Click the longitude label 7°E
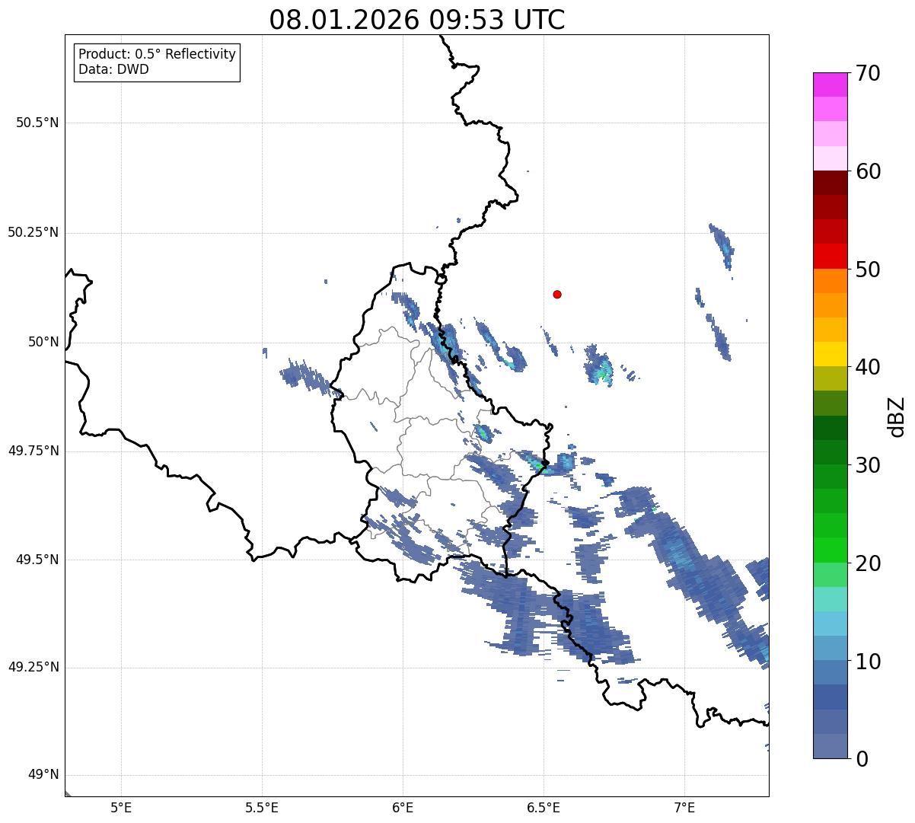 point(684,808)
